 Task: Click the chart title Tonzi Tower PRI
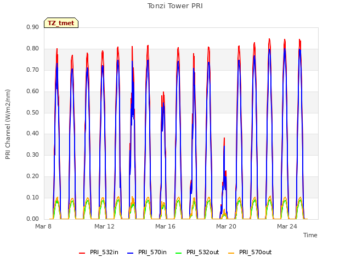(x=175, y=6)
